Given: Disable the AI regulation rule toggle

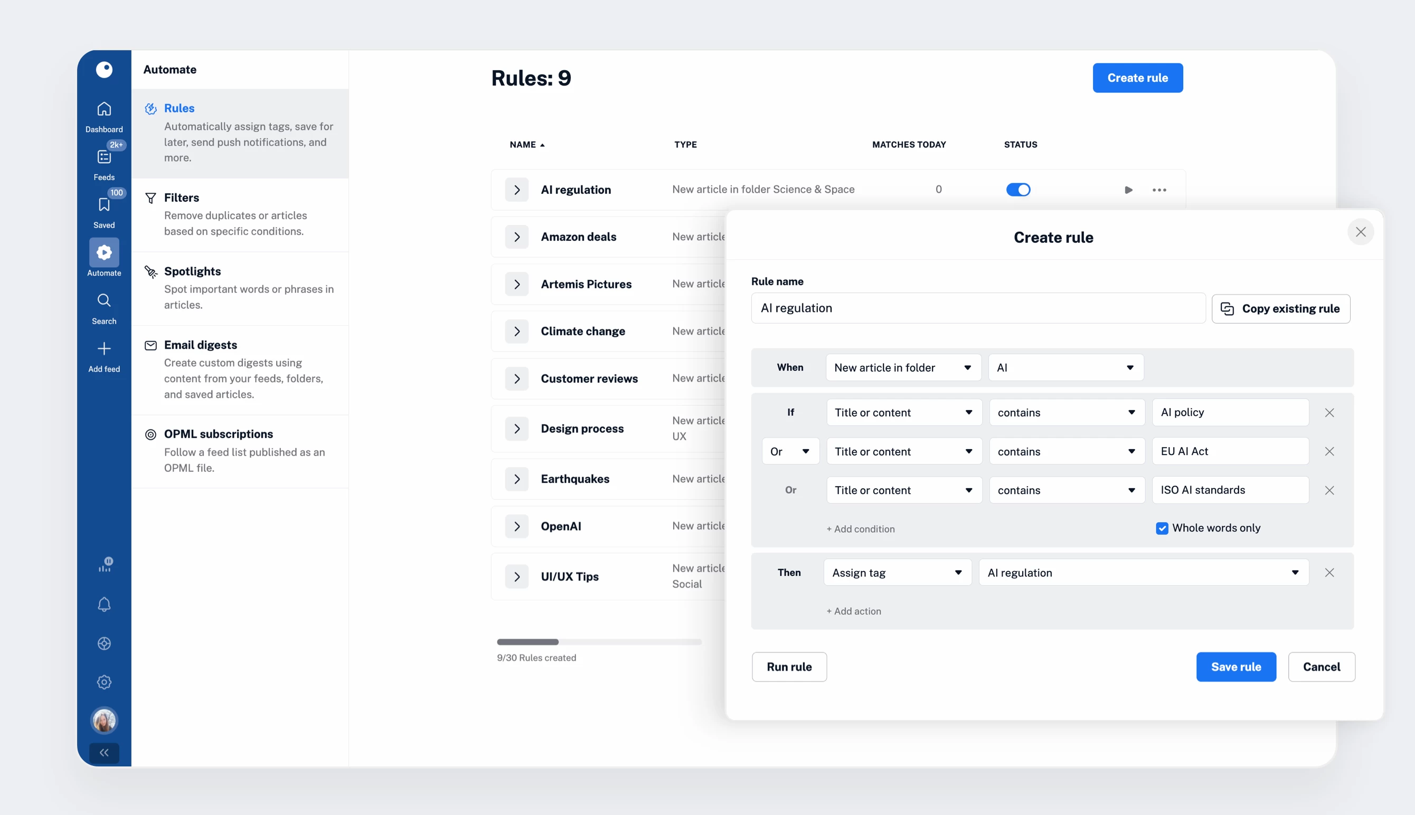Looking at the screenshot, I should (x=1017, y=191).
